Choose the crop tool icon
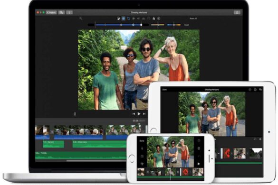The height and width of the screenshot is (185, 278). (128, 18)
